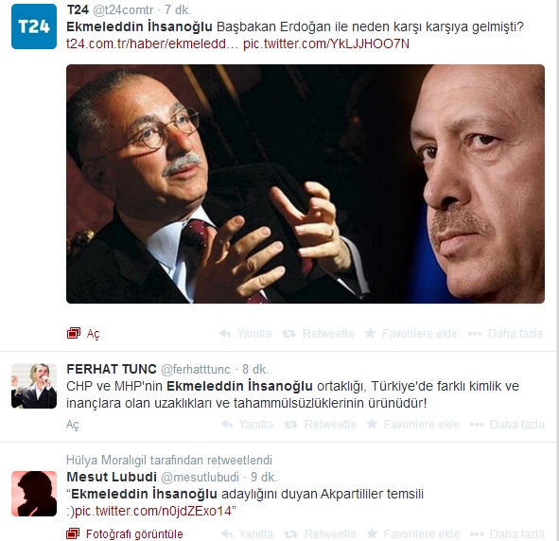Open FERHAT TUNC's profile avatar
Image resolution: width=559 pixels, height=541 pixels.
(x=34, y=386)
